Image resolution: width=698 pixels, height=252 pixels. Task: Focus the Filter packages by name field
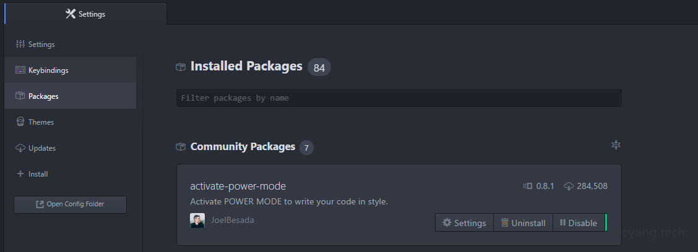[399, 98]
